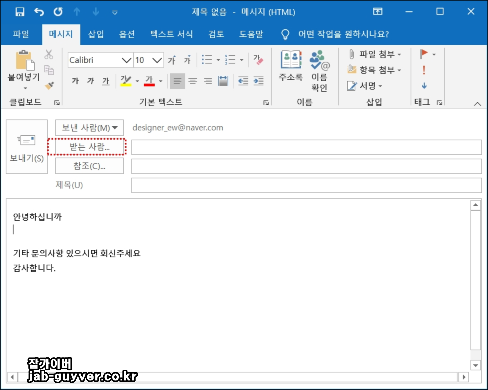Collapse the ribbon with chevron
This screenshot has width=488, height=390.
click(477, 103)
